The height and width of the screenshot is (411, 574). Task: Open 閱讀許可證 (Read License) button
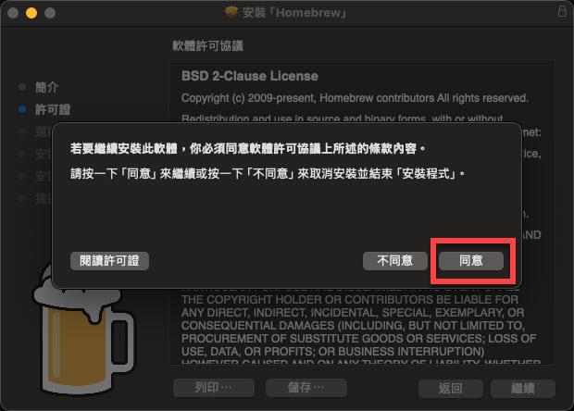pyautogui.click(x=109, y=261)
